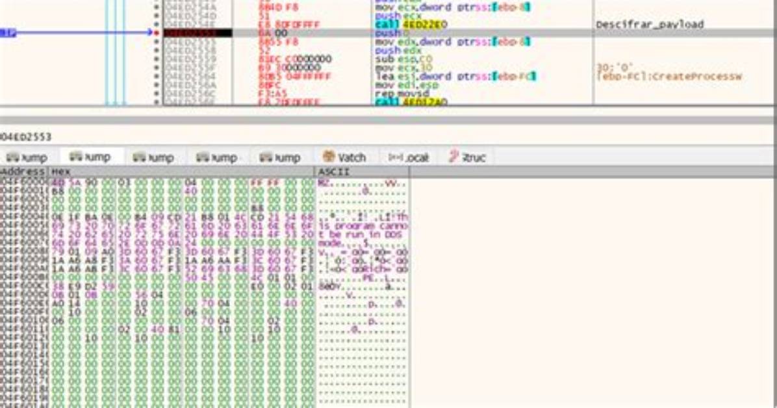Select the mov edx,dword ptr ss:[ebp-8] instruction

click(452, 42)
